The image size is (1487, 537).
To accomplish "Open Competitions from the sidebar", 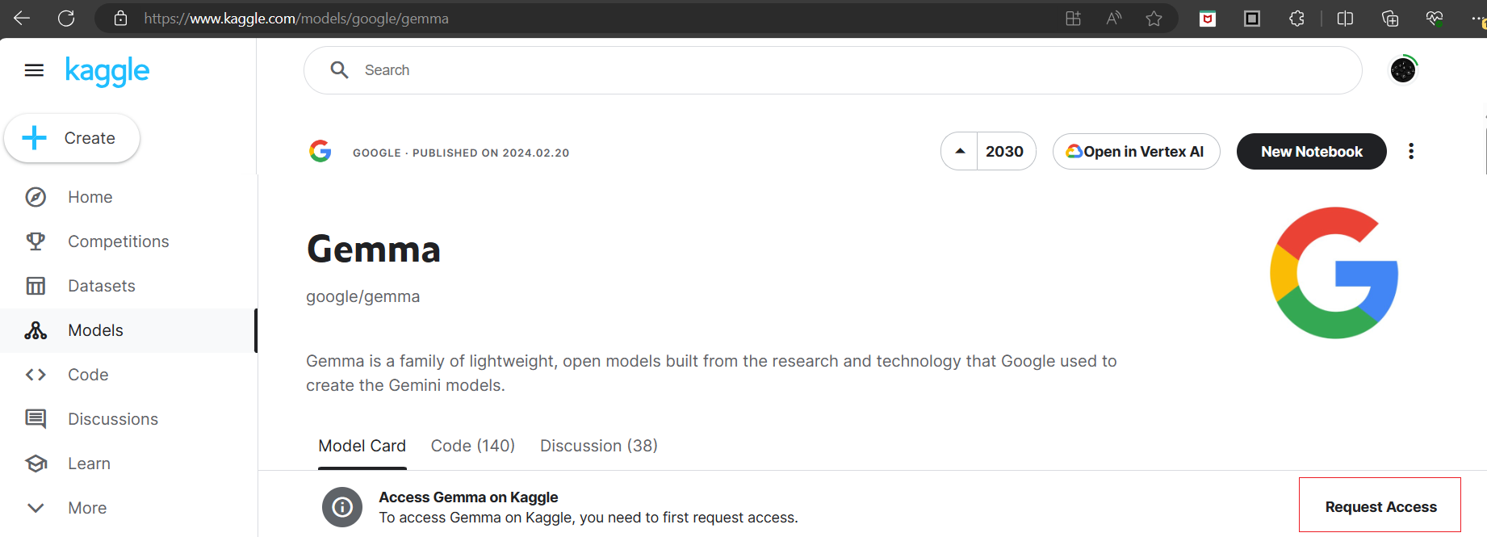I will 118,241.
